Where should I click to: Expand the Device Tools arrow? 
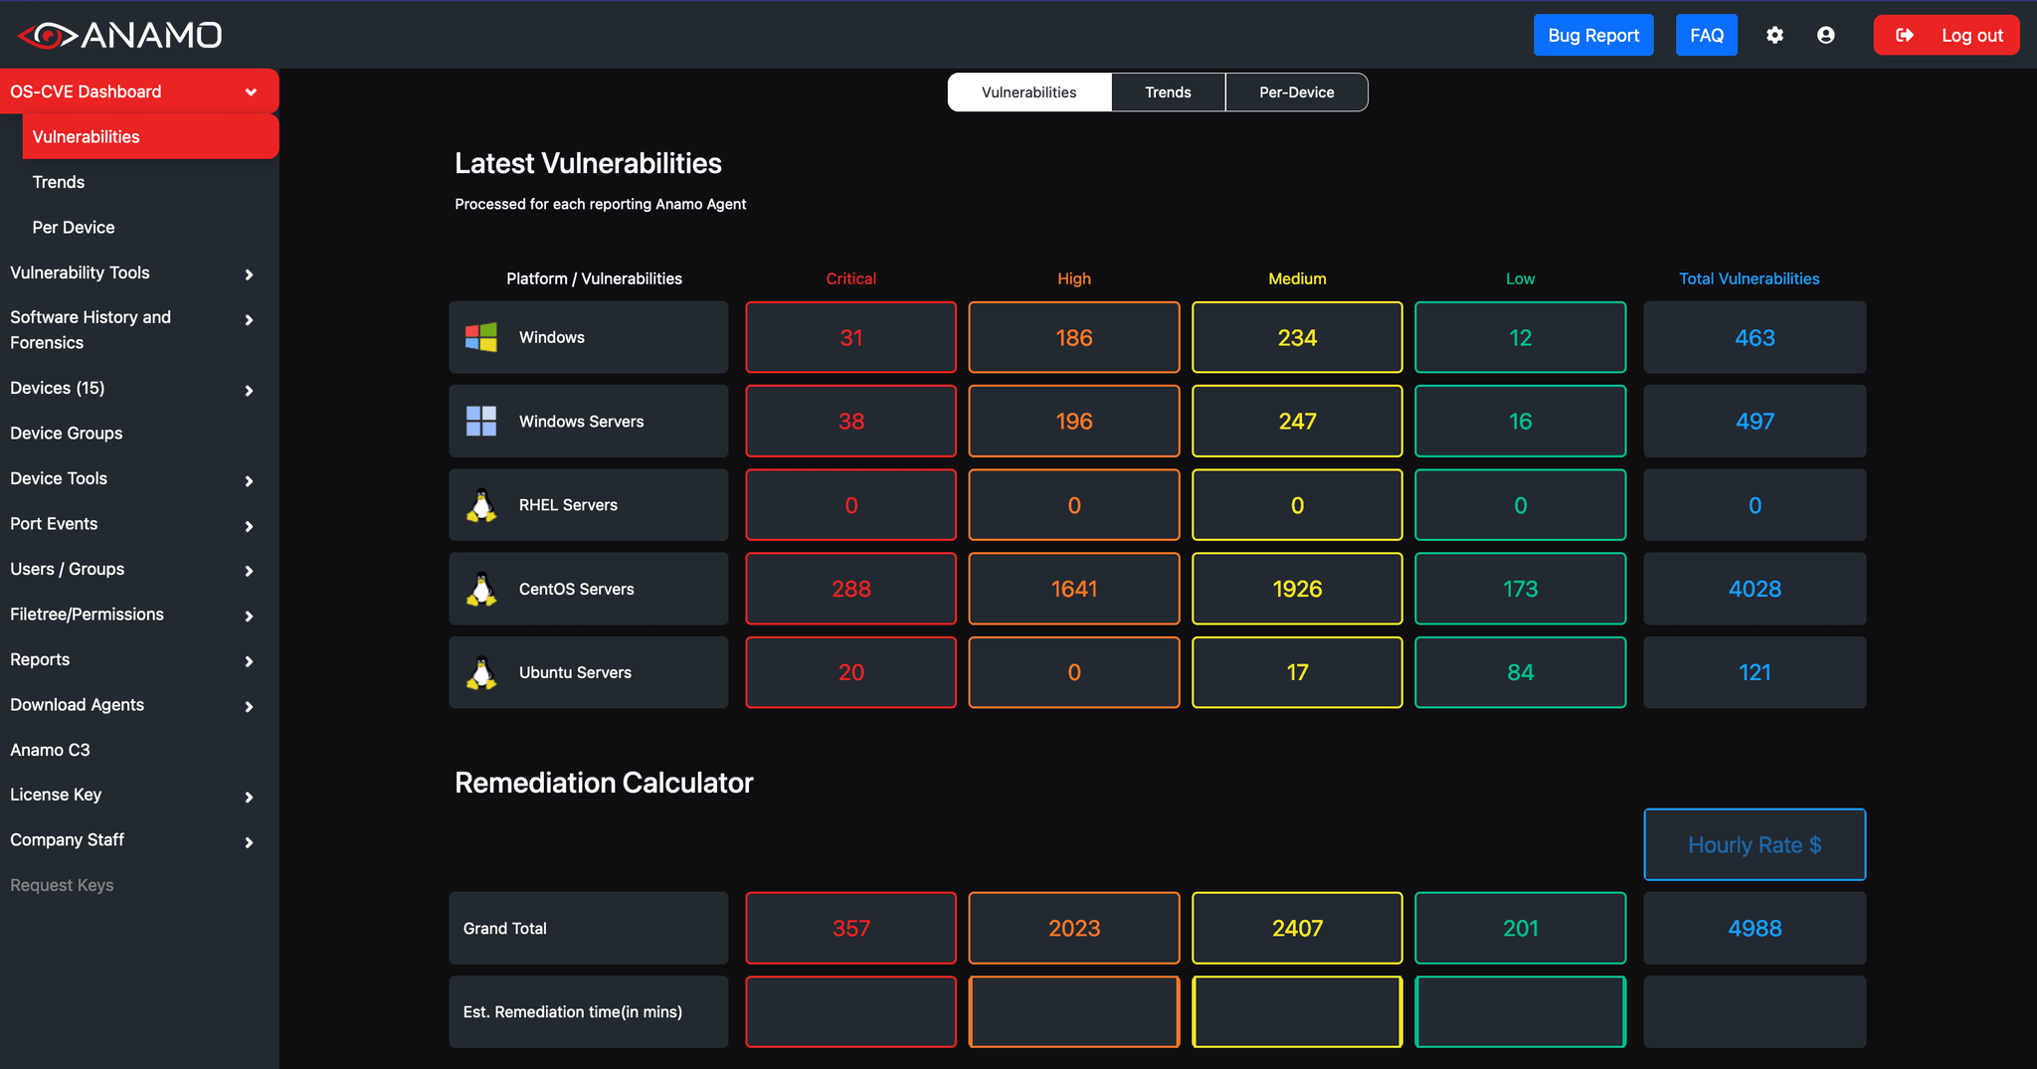249,480
